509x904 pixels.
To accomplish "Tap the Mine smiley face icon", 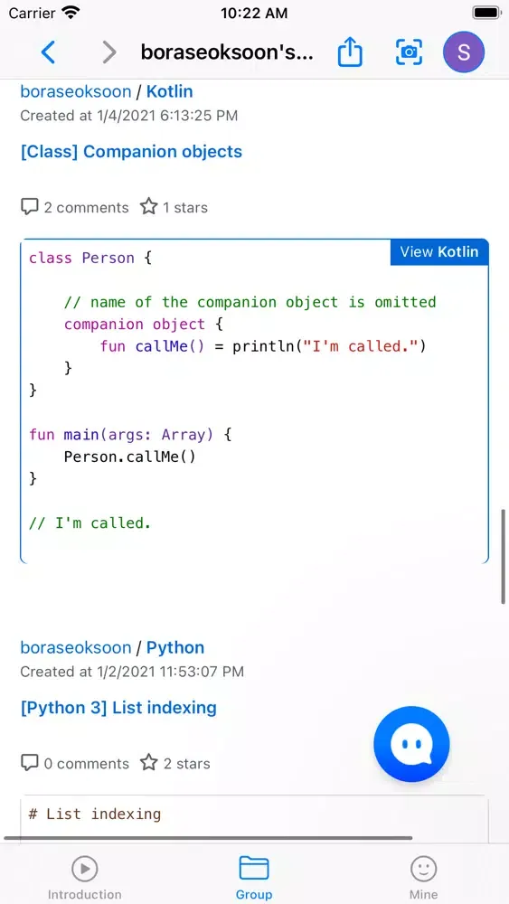I will [424, 868].
